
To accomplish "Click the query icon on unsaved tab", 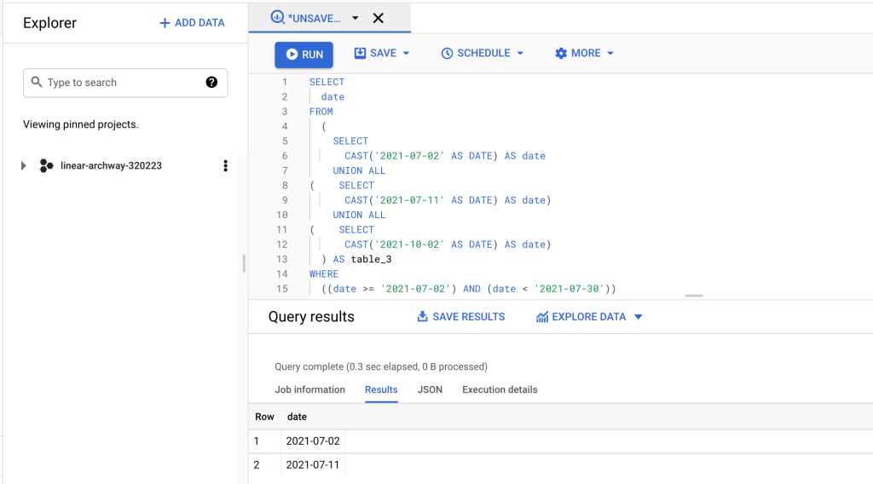I will pyautogui.click(x=278, y=18).
